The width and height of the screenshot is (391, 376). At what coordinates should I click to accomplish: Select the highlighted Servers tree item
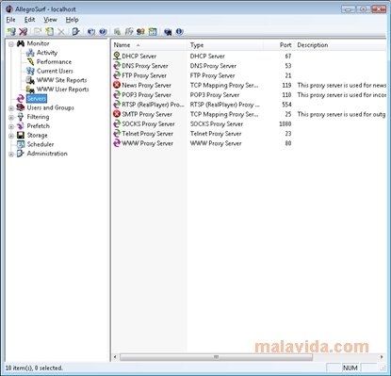[37, 99]
